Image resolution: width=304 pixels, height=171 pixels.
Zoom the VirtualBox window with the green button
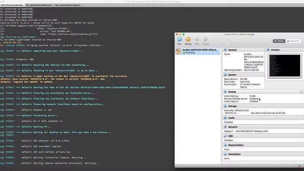click(x=183, y=34)
